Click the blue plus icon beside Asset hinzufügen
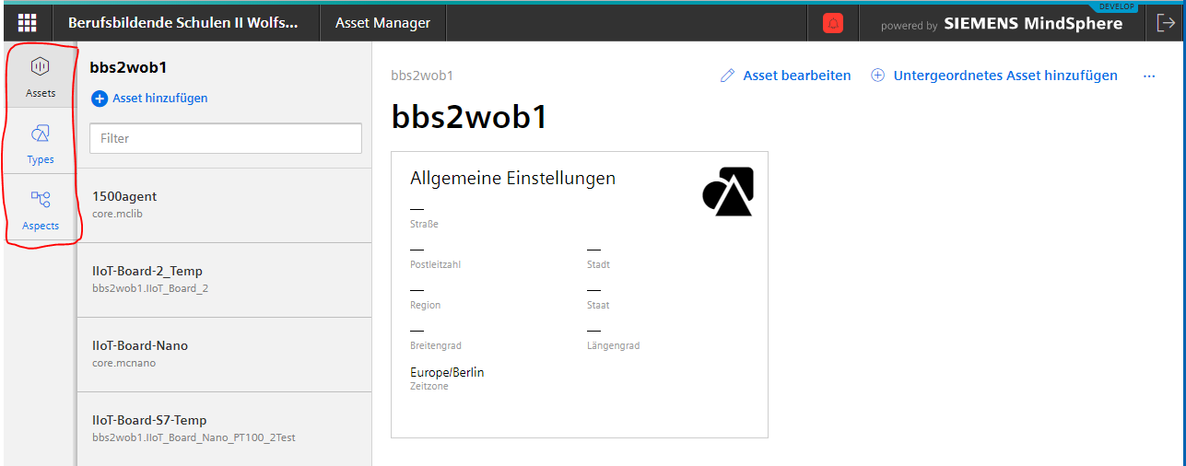Image resolution: width=1186 pixels, height=466 pixels. (x=100, y=99)
